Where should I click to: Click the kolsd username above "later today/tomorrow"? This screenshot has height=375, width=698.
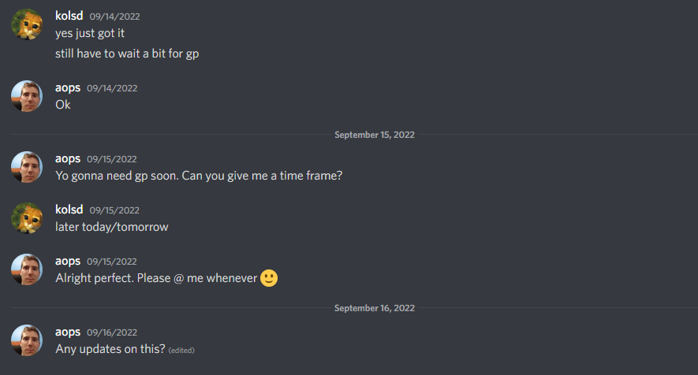pos(69,210)
